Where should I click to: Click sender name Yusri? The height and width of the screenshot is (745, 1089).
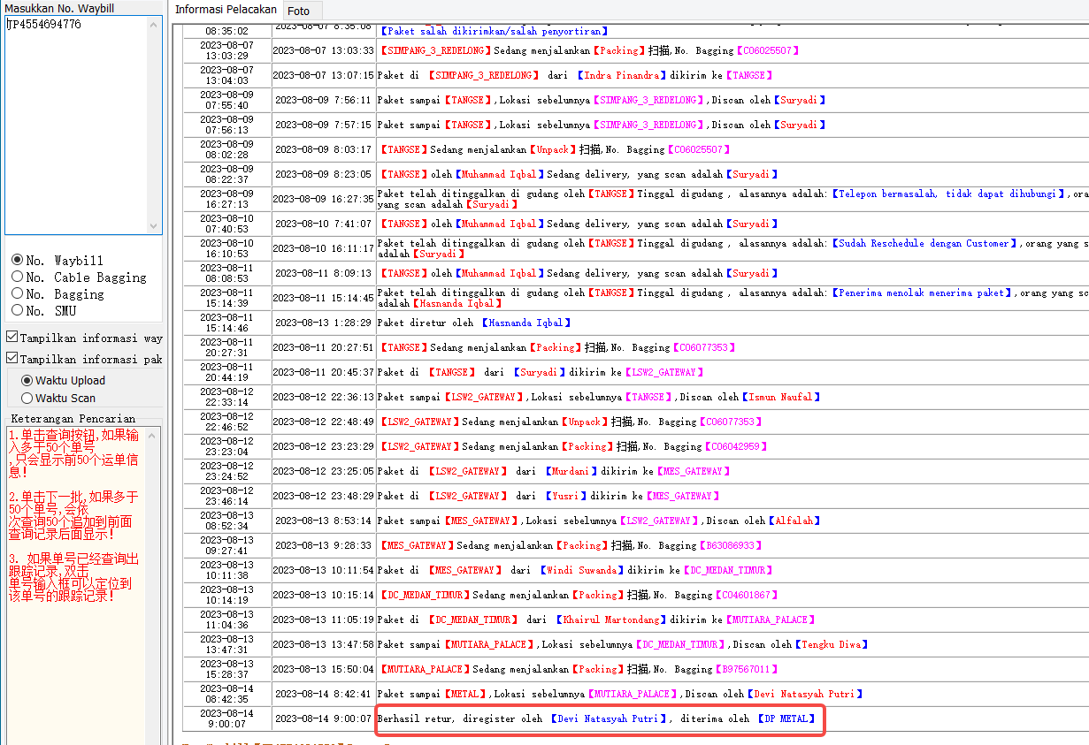pos(566,496)
